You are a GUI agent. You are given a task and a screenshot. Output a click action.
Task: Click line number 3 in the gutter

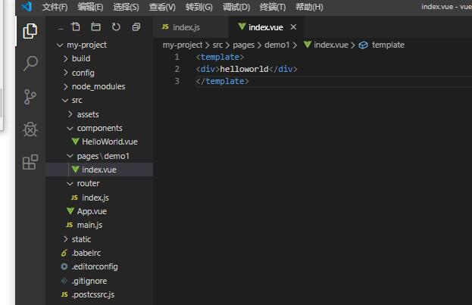click(177, 81)
